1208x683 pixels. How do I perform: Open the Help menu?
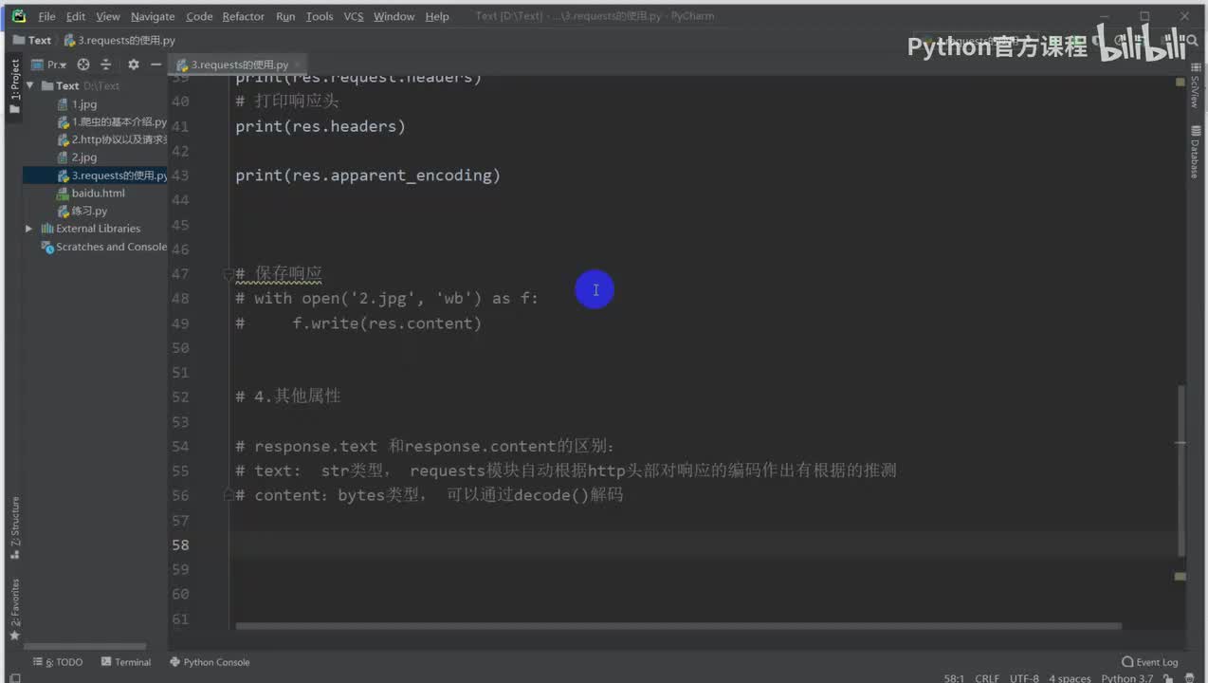(x=437, y=16)
